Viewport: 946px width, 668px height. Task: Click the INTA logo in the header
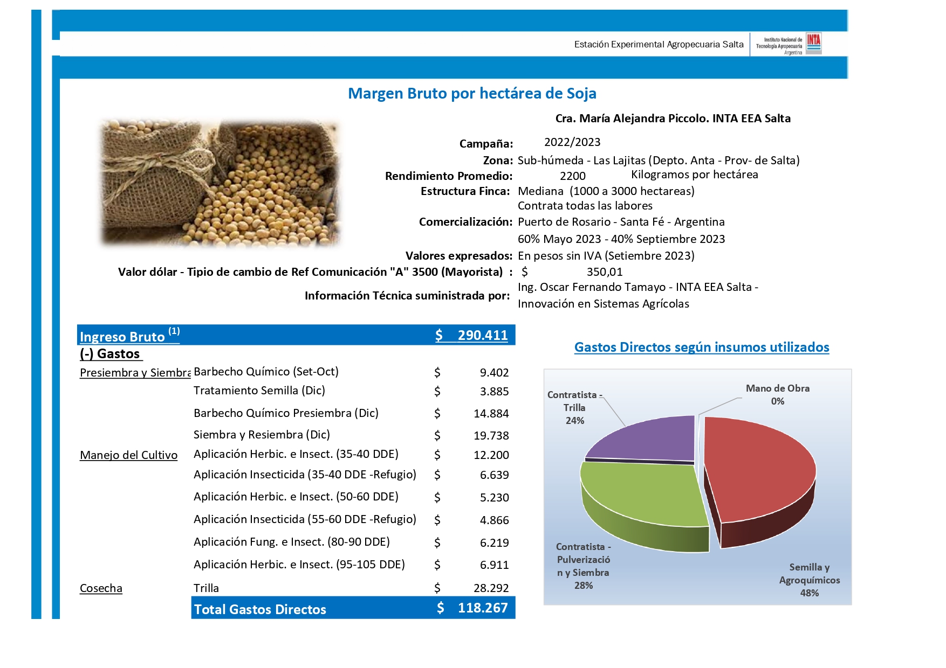coord(813,44)
